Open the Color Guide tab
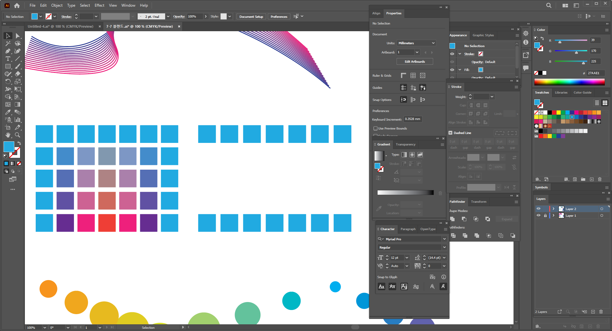This screenshot has width=612, height=331. (x=582, y=93)
